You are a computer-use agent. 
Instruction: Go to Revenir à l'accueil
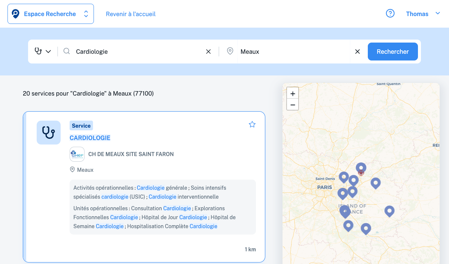[x=131, y=14]
